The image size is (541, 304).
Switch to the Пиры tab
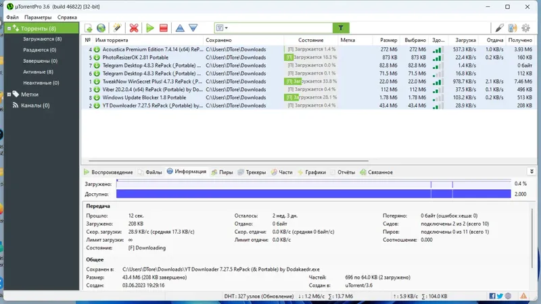222,172
